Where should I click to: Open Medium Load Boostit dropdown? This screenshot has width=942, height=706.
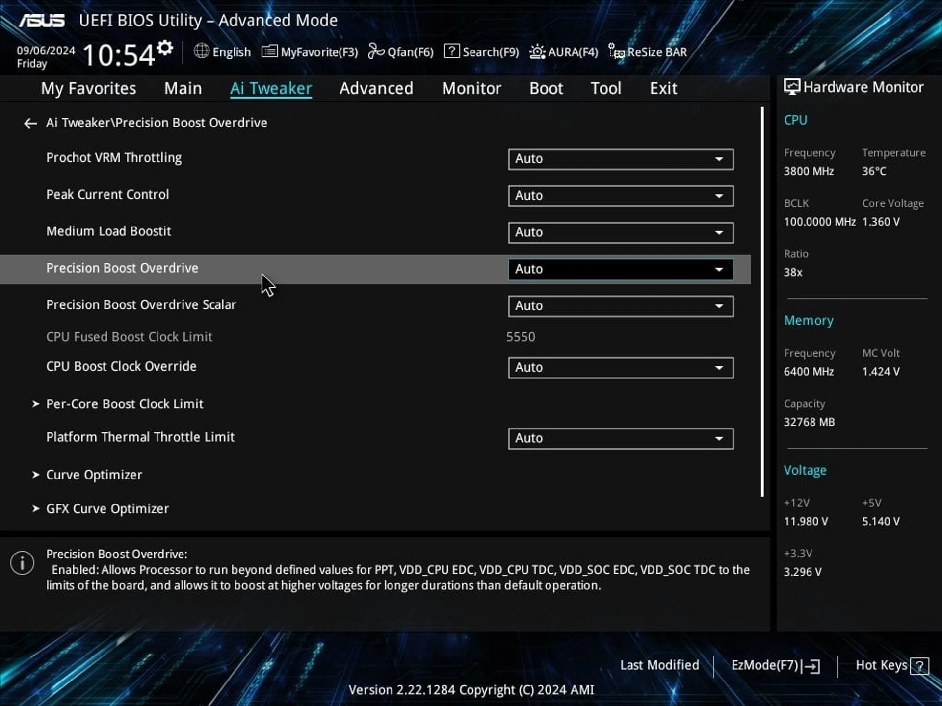[x=621, y=232]
